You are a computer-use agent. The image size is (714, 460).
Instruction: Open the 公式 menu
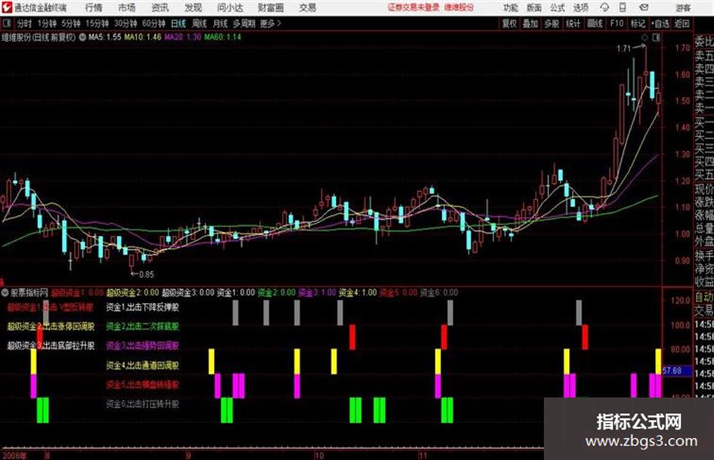[x=558, y=8]
